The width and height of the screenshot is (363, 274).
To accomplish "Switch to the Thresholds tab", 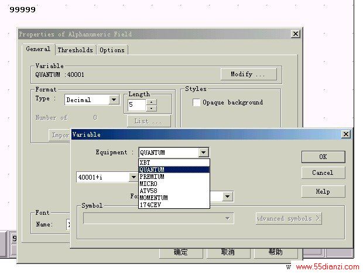I will click(76, 50).
